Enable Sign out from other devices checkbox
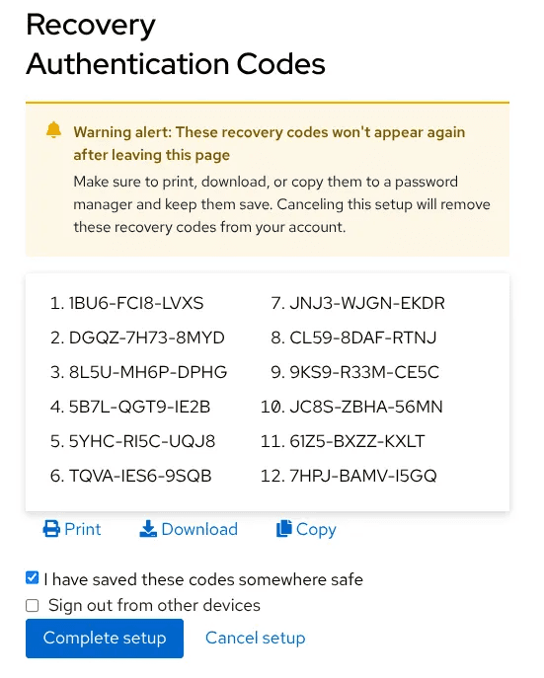The height and width of the screenshot is (678, 544). click(32, 605)
